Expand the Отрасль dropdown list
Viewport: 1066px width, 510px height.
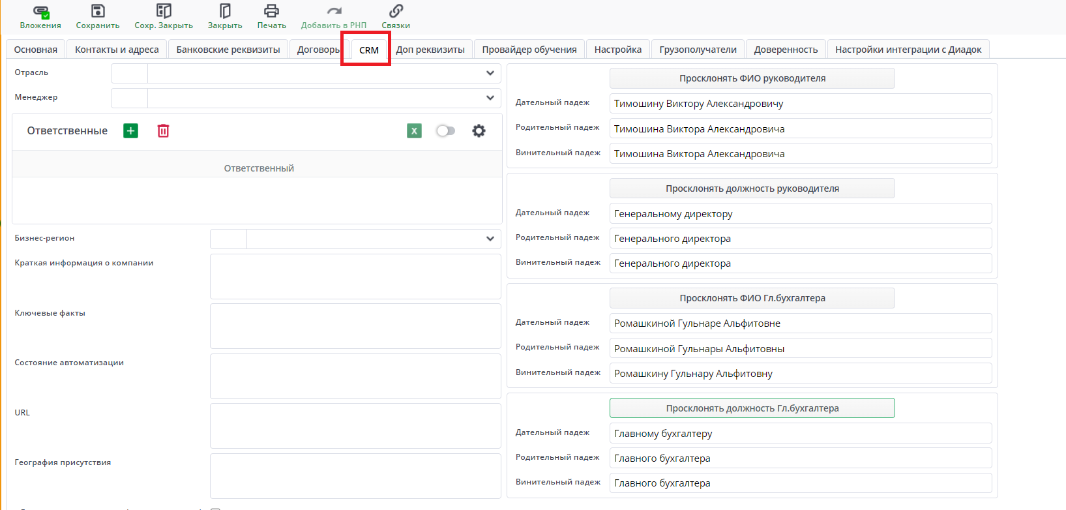point(490,73)
